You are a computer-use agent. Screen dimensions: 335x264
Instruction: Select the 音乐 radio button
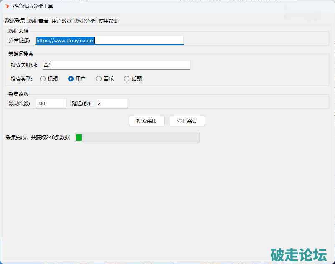point(99,79)
